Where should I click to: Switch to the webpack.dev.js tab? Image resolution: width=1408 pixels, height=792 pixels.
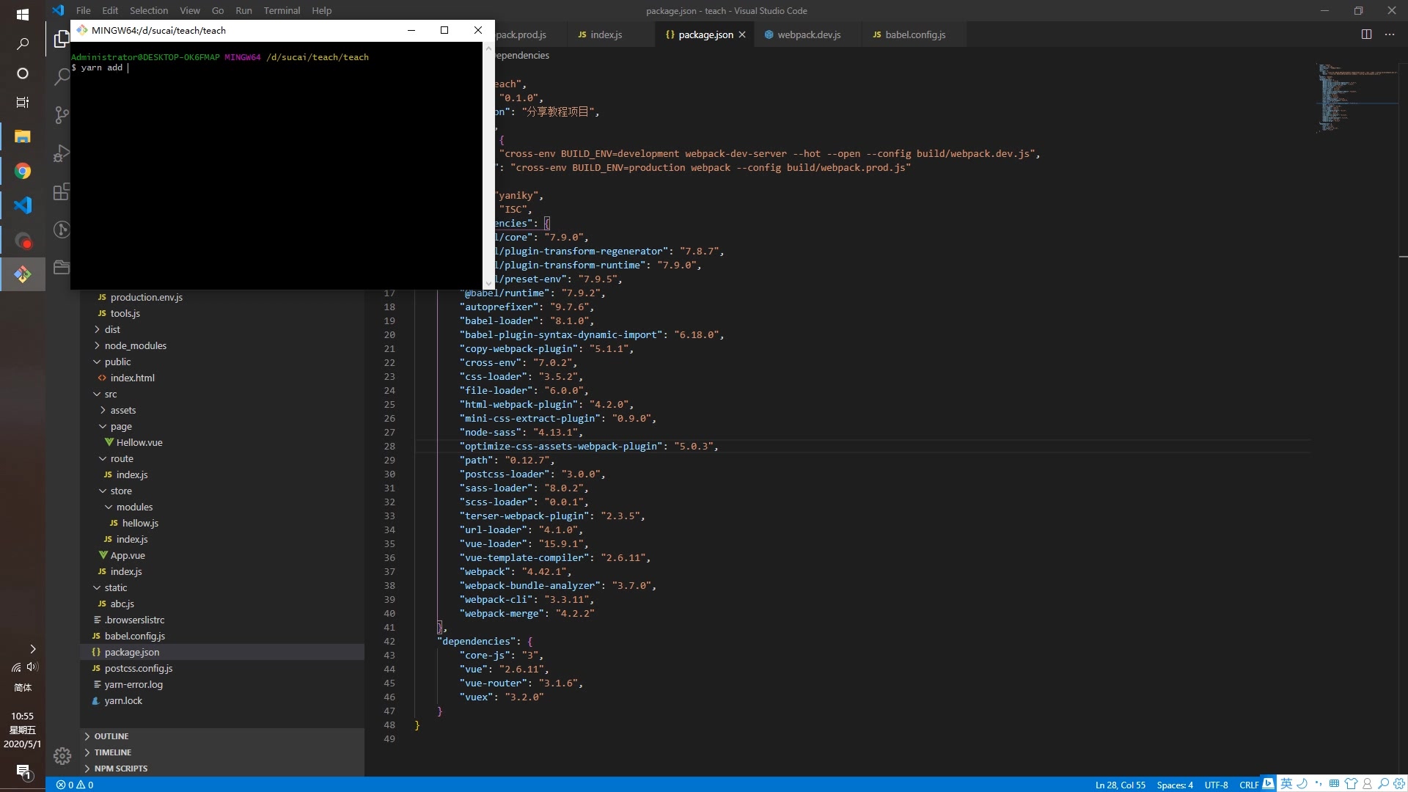[808, 34]
